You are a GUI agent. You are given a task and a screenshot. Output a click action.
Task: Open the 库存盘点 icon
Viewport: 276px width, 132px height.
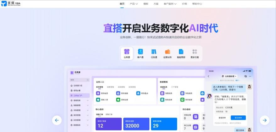[138, 93]
